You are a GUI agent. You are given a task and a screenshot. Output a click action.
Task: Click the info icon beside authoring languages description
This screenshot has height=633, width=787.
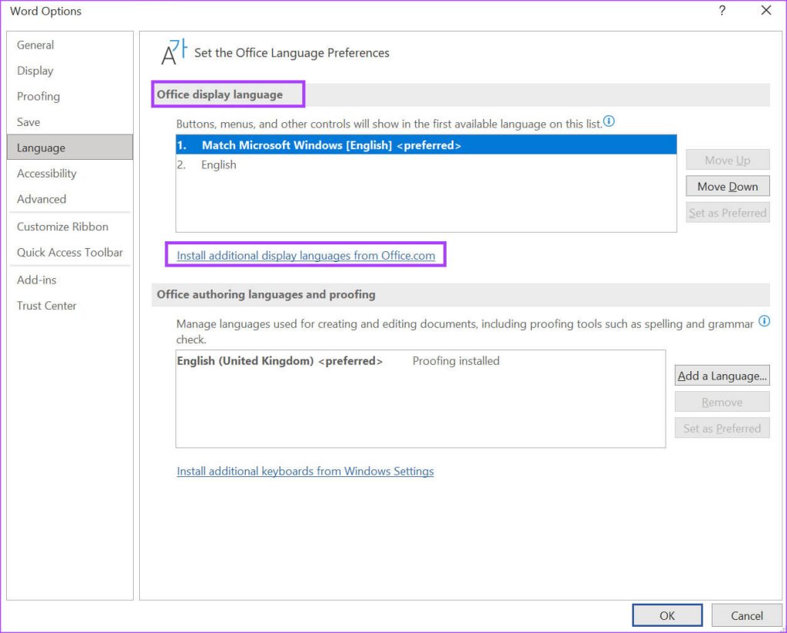764,321
